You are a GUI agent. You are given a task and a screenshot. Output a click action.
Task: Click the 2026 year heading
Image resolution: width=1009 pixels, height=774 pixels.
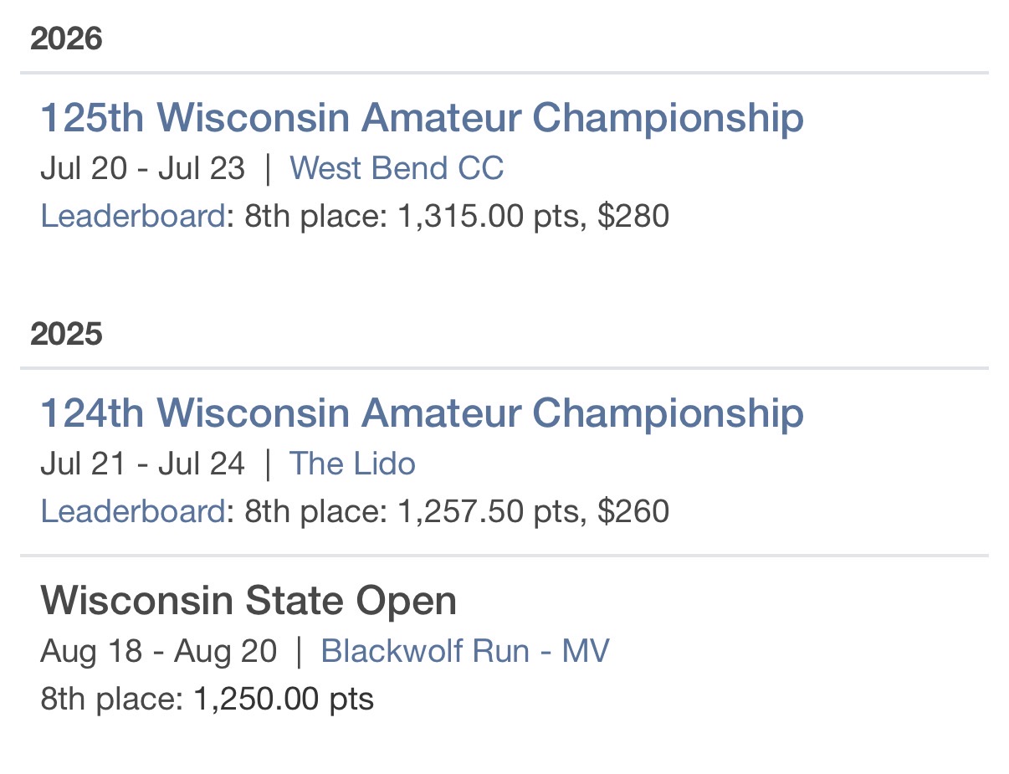[x=66, y=38]
